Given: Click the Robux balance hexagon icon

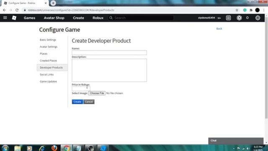Looking at the screenshot, I should click(x=239, y=18).
